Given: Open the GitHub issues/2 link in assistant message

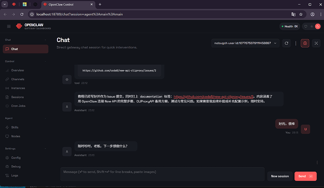Looking at the screenshot, I should (214, 96).
